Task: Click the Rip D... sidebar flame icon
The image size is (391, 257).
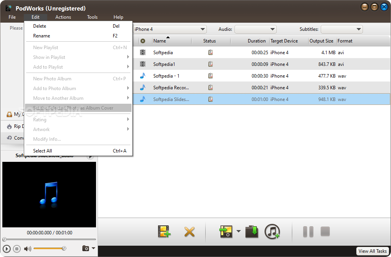Action: pos(9,126)
